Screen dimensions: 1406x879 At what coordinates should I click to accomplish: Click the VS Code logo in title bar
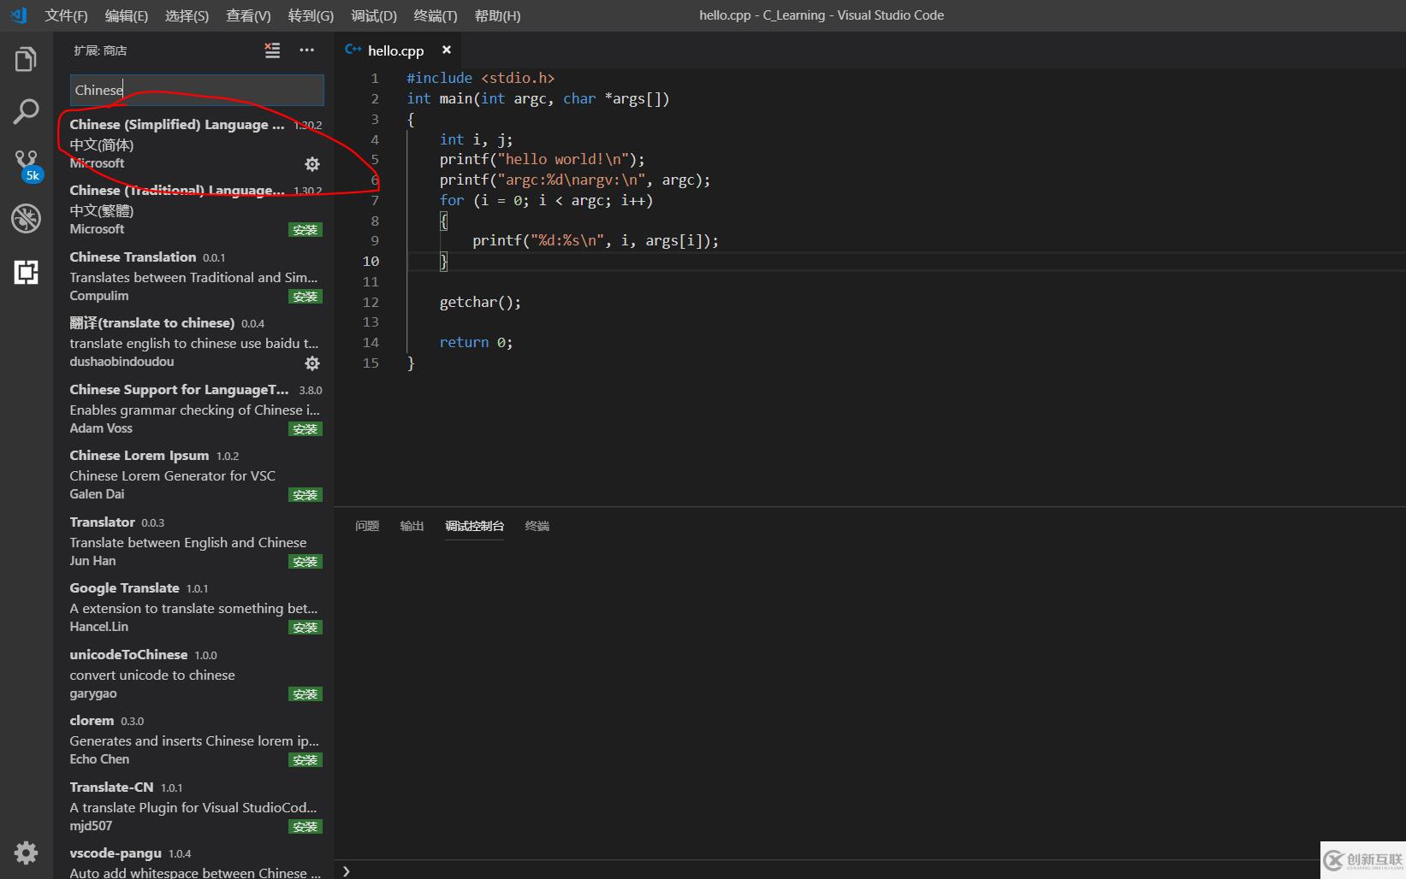click(18, 15)
